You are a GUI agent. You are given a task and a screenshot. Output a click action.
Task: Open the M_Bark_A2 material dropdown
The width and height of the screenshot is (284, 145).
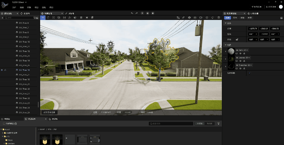pos(242,50)
